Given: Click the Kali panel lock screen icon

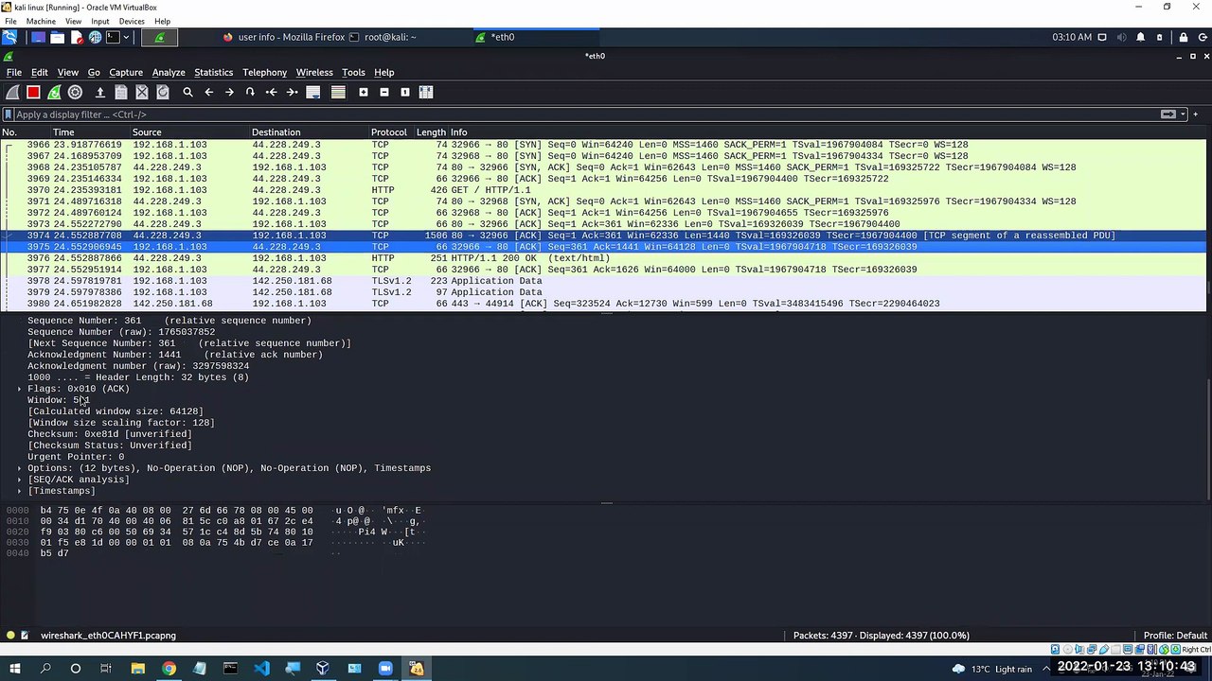Looking at the screenshot, I should 1184,37.
